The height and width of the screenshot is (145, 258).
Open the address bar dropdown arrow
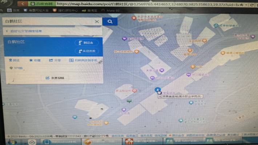(x=246, y=5)
